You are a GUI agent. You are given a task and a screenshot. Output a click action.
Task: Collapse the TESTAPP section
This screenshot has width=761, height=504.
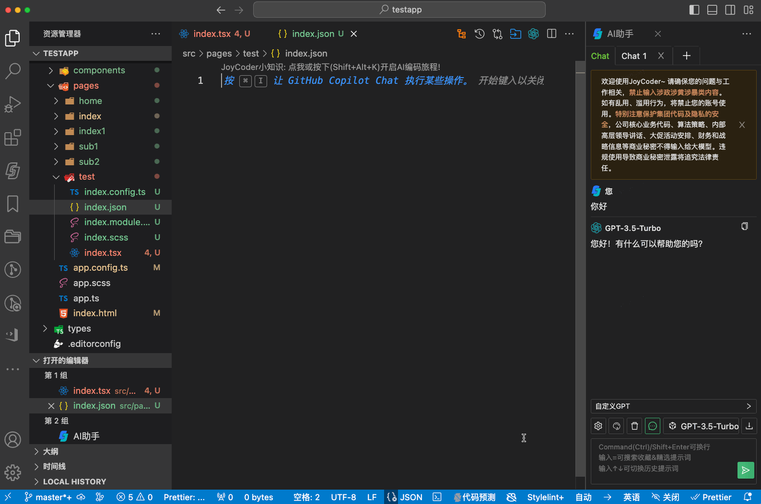[x=100, y=53]
